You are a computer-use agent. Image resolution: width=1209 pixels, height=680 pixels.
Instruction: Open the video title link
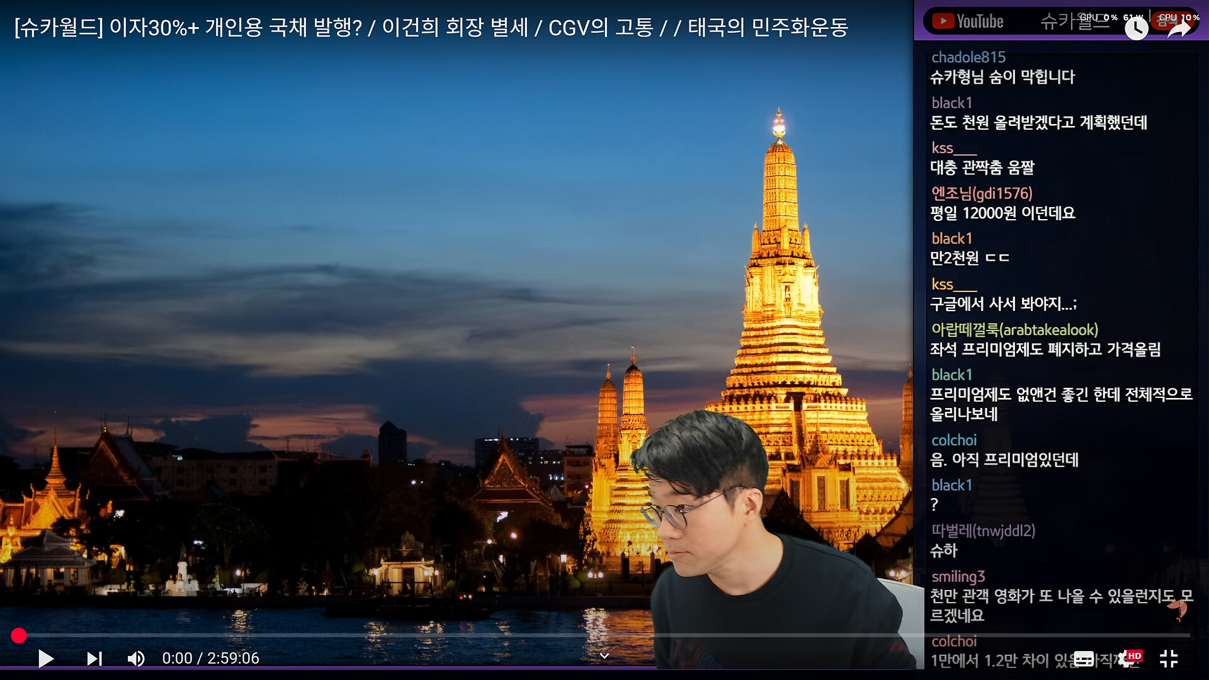(x=431, y=28)
